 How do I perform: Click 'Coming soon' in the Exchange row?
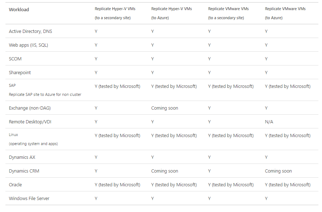[164, 108]
